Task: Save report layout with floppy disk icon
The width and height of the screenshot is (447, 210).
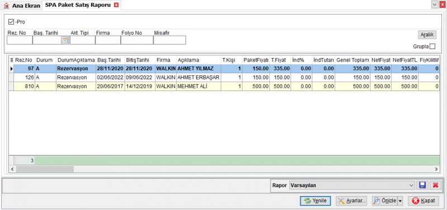Action: pyautogui.click(x=422, y=185)
